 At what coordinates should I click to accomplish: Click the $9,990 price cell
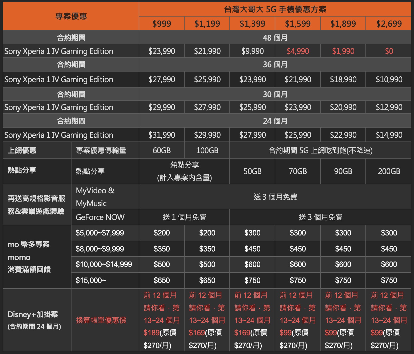click(x=252, y=51)
